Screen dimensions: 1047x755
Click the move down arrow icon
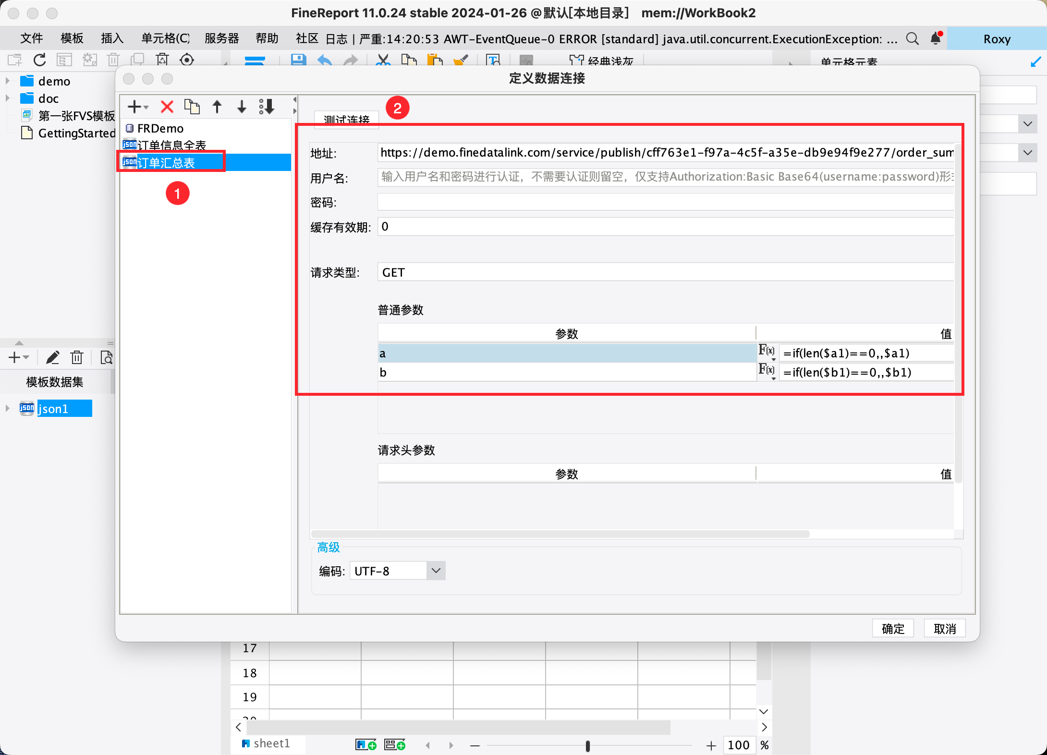coord(242,107)
